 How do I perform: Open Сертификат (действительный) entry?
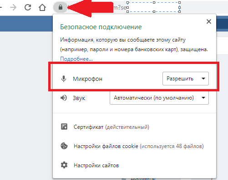(x=111, y=127)
